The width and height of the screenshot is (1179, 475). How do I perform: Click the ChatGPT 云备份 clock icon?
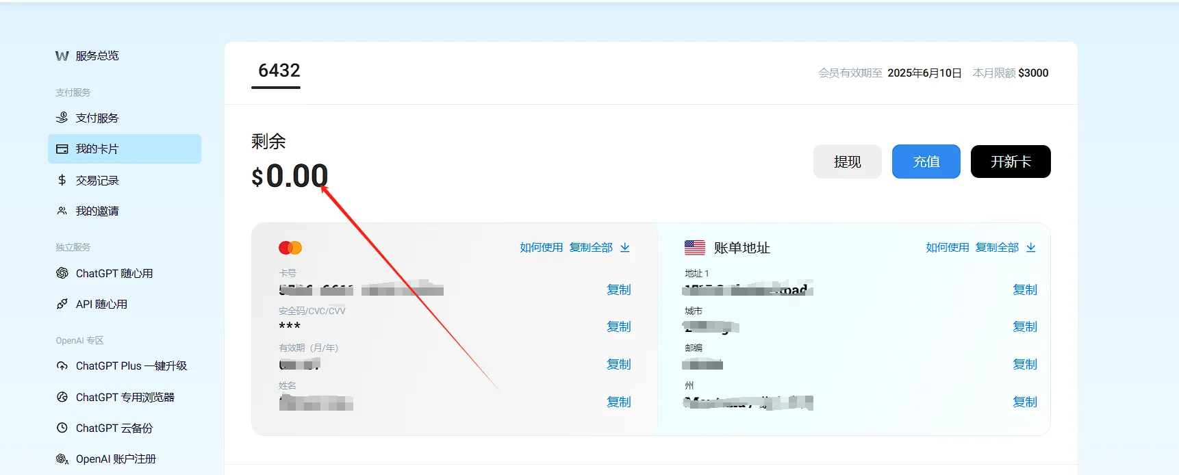(62, 428)
